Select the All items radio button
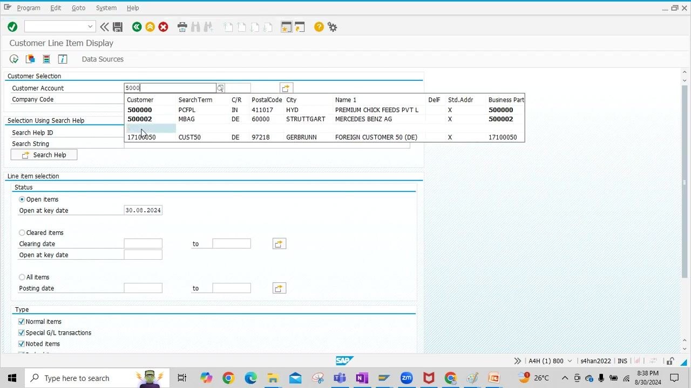691x388 pixels. pos(22,277)
